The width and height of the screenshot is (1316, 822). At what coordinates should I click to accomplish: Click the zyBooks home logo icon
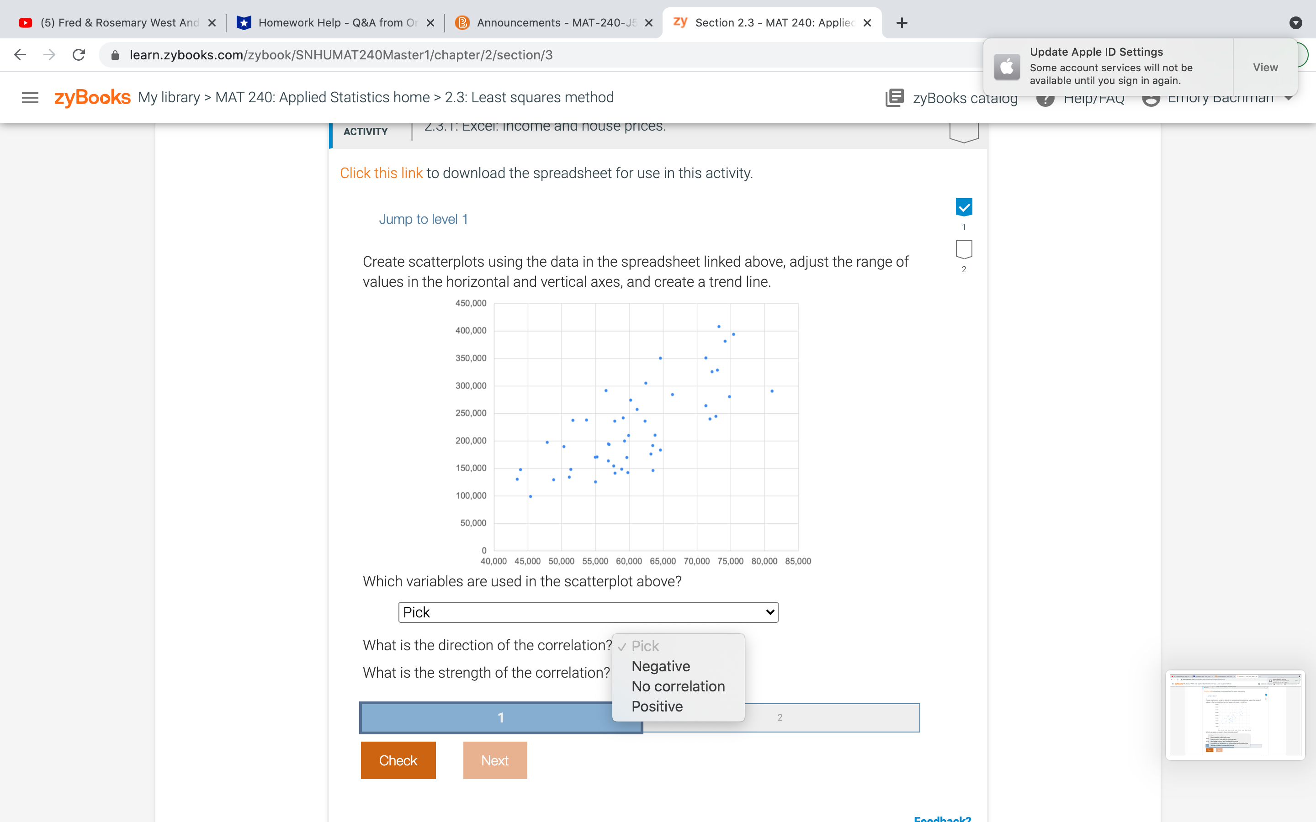pos(92,98)
